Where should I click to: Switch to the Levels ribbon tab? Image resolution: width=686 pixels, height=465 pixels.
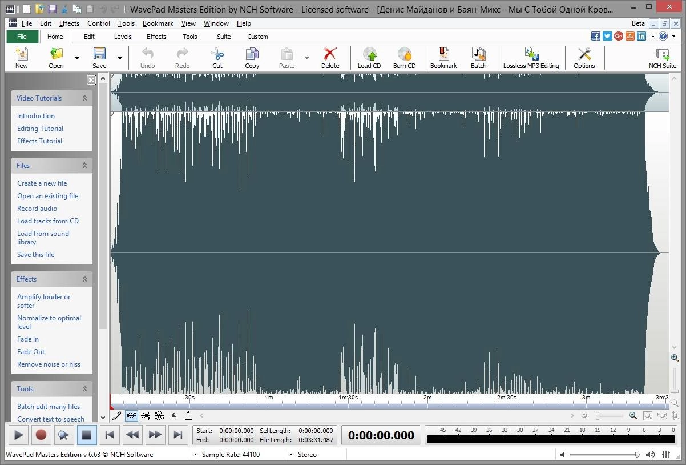[x=123, y=37]
